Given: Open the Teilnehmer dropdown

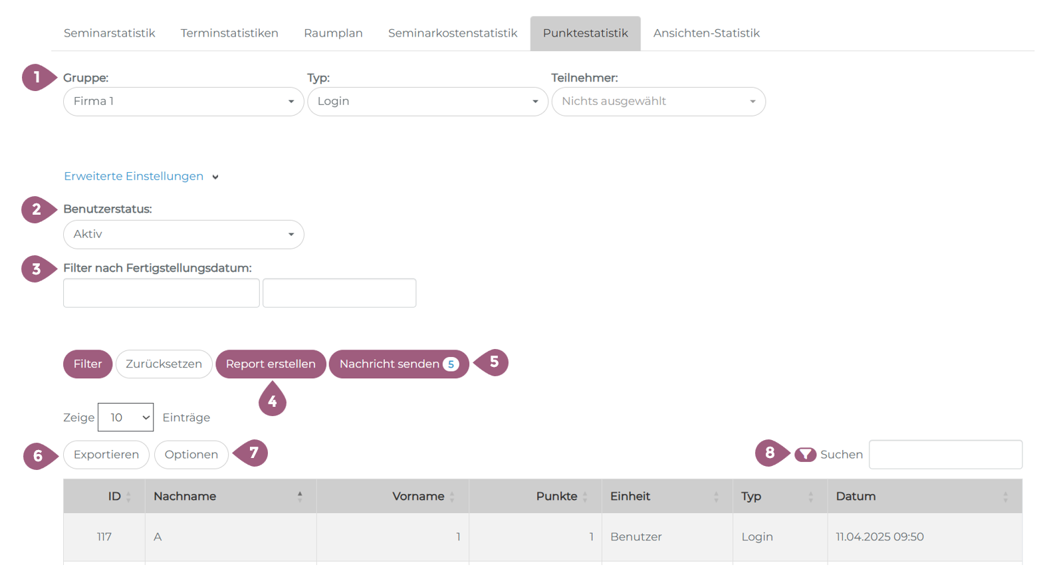Looking at the screenshot, I should click(x=658, y=102).
